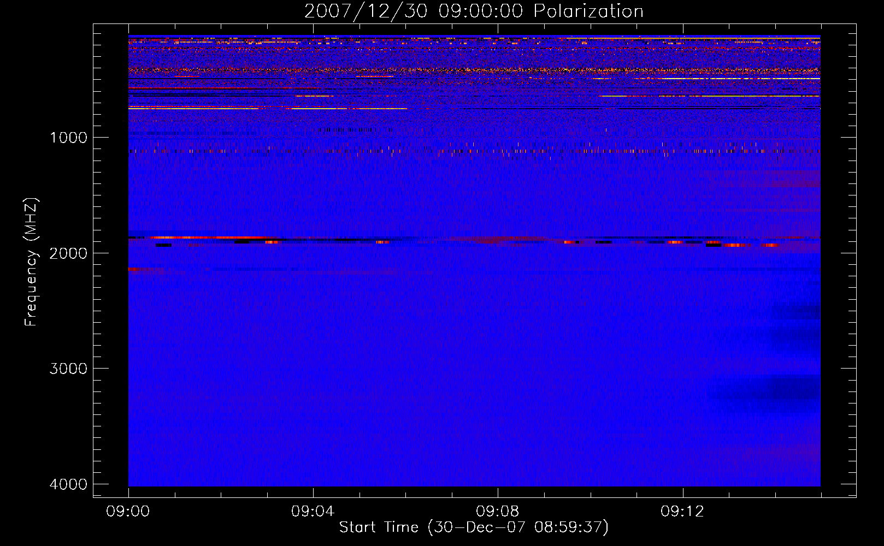The height and width of the screenshot is (546, 884).
Task: Select the 'Frequency (MHZ)' y-axis label
Action: [31, 262]
